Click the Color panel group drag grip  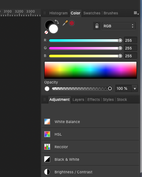45,13
